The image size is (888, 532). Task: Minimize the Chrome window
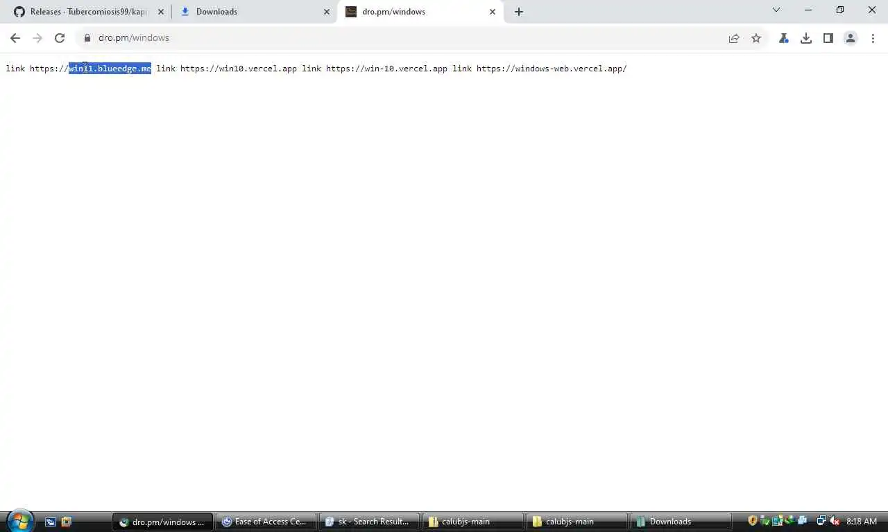[808, 10]
